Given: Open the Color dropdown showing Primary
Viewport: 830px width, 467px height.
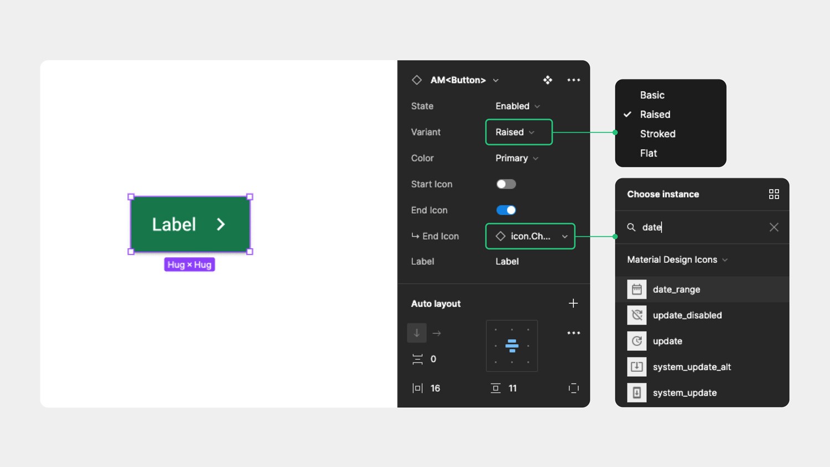Looking at the screenshot, I should (515, 158).
